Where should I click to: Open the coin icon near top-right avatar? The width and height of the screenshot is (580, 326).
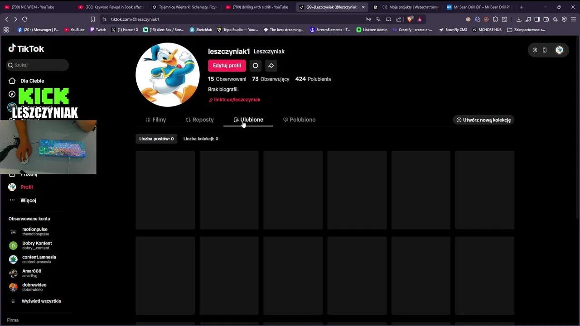[535, 50]
